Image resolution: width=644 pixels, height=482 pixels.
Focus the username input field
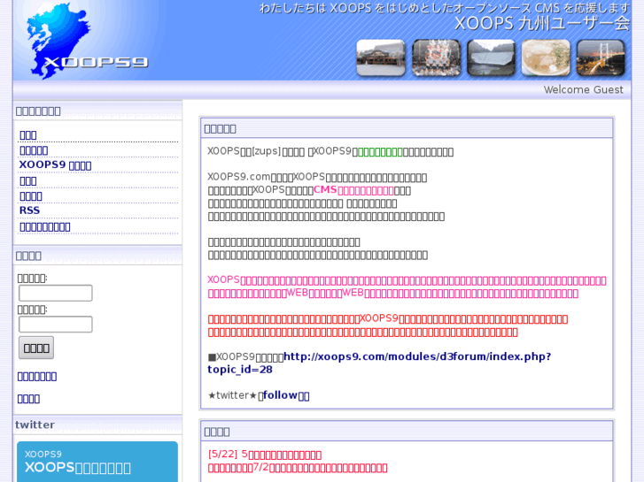56,293
